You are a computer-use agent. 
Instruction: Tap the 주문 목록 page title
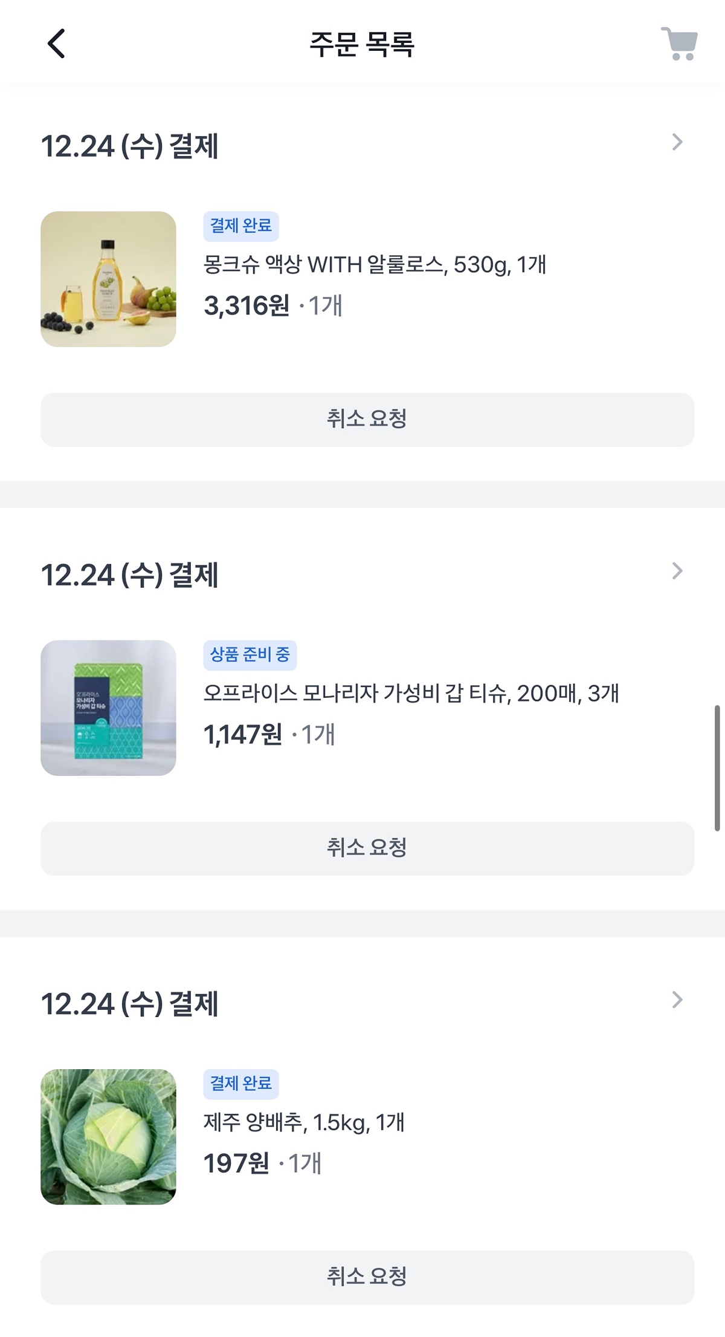pos(362,44)
